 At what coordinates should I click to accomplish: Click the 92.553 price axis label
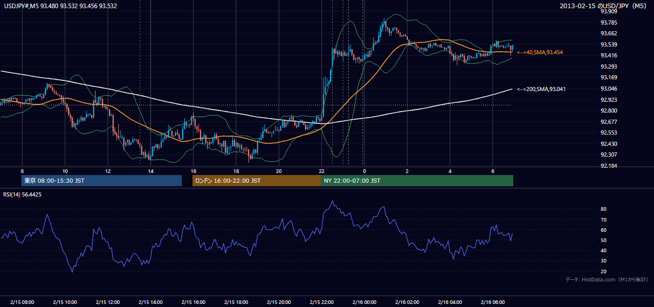pos(609,133)
